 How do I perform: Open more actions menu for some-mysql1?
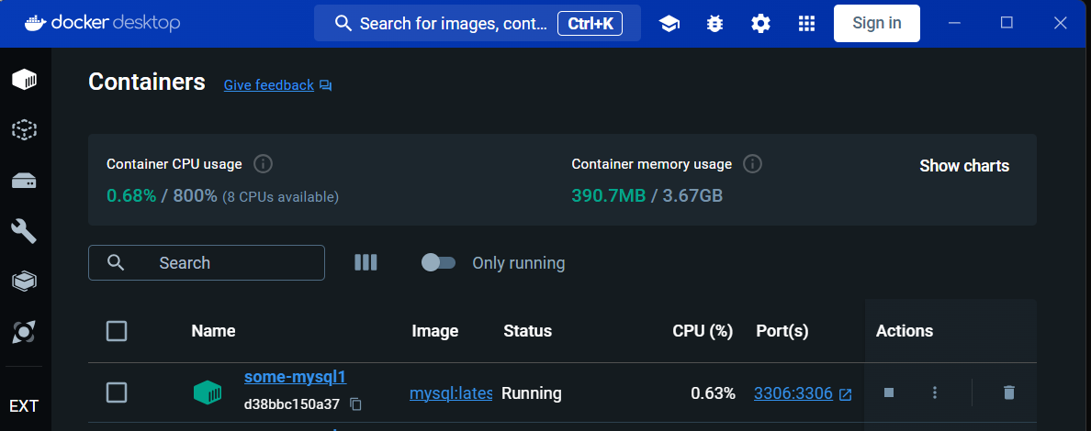coord(935,392)
